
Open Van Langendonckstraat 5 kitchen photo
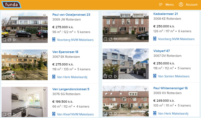(x=25, y=100)
